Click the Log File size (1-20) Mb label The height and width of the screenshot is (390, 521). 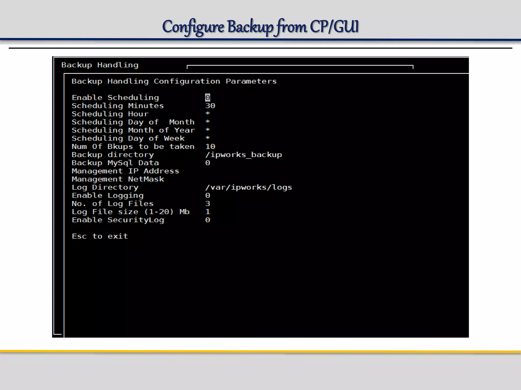click(131, 212)
